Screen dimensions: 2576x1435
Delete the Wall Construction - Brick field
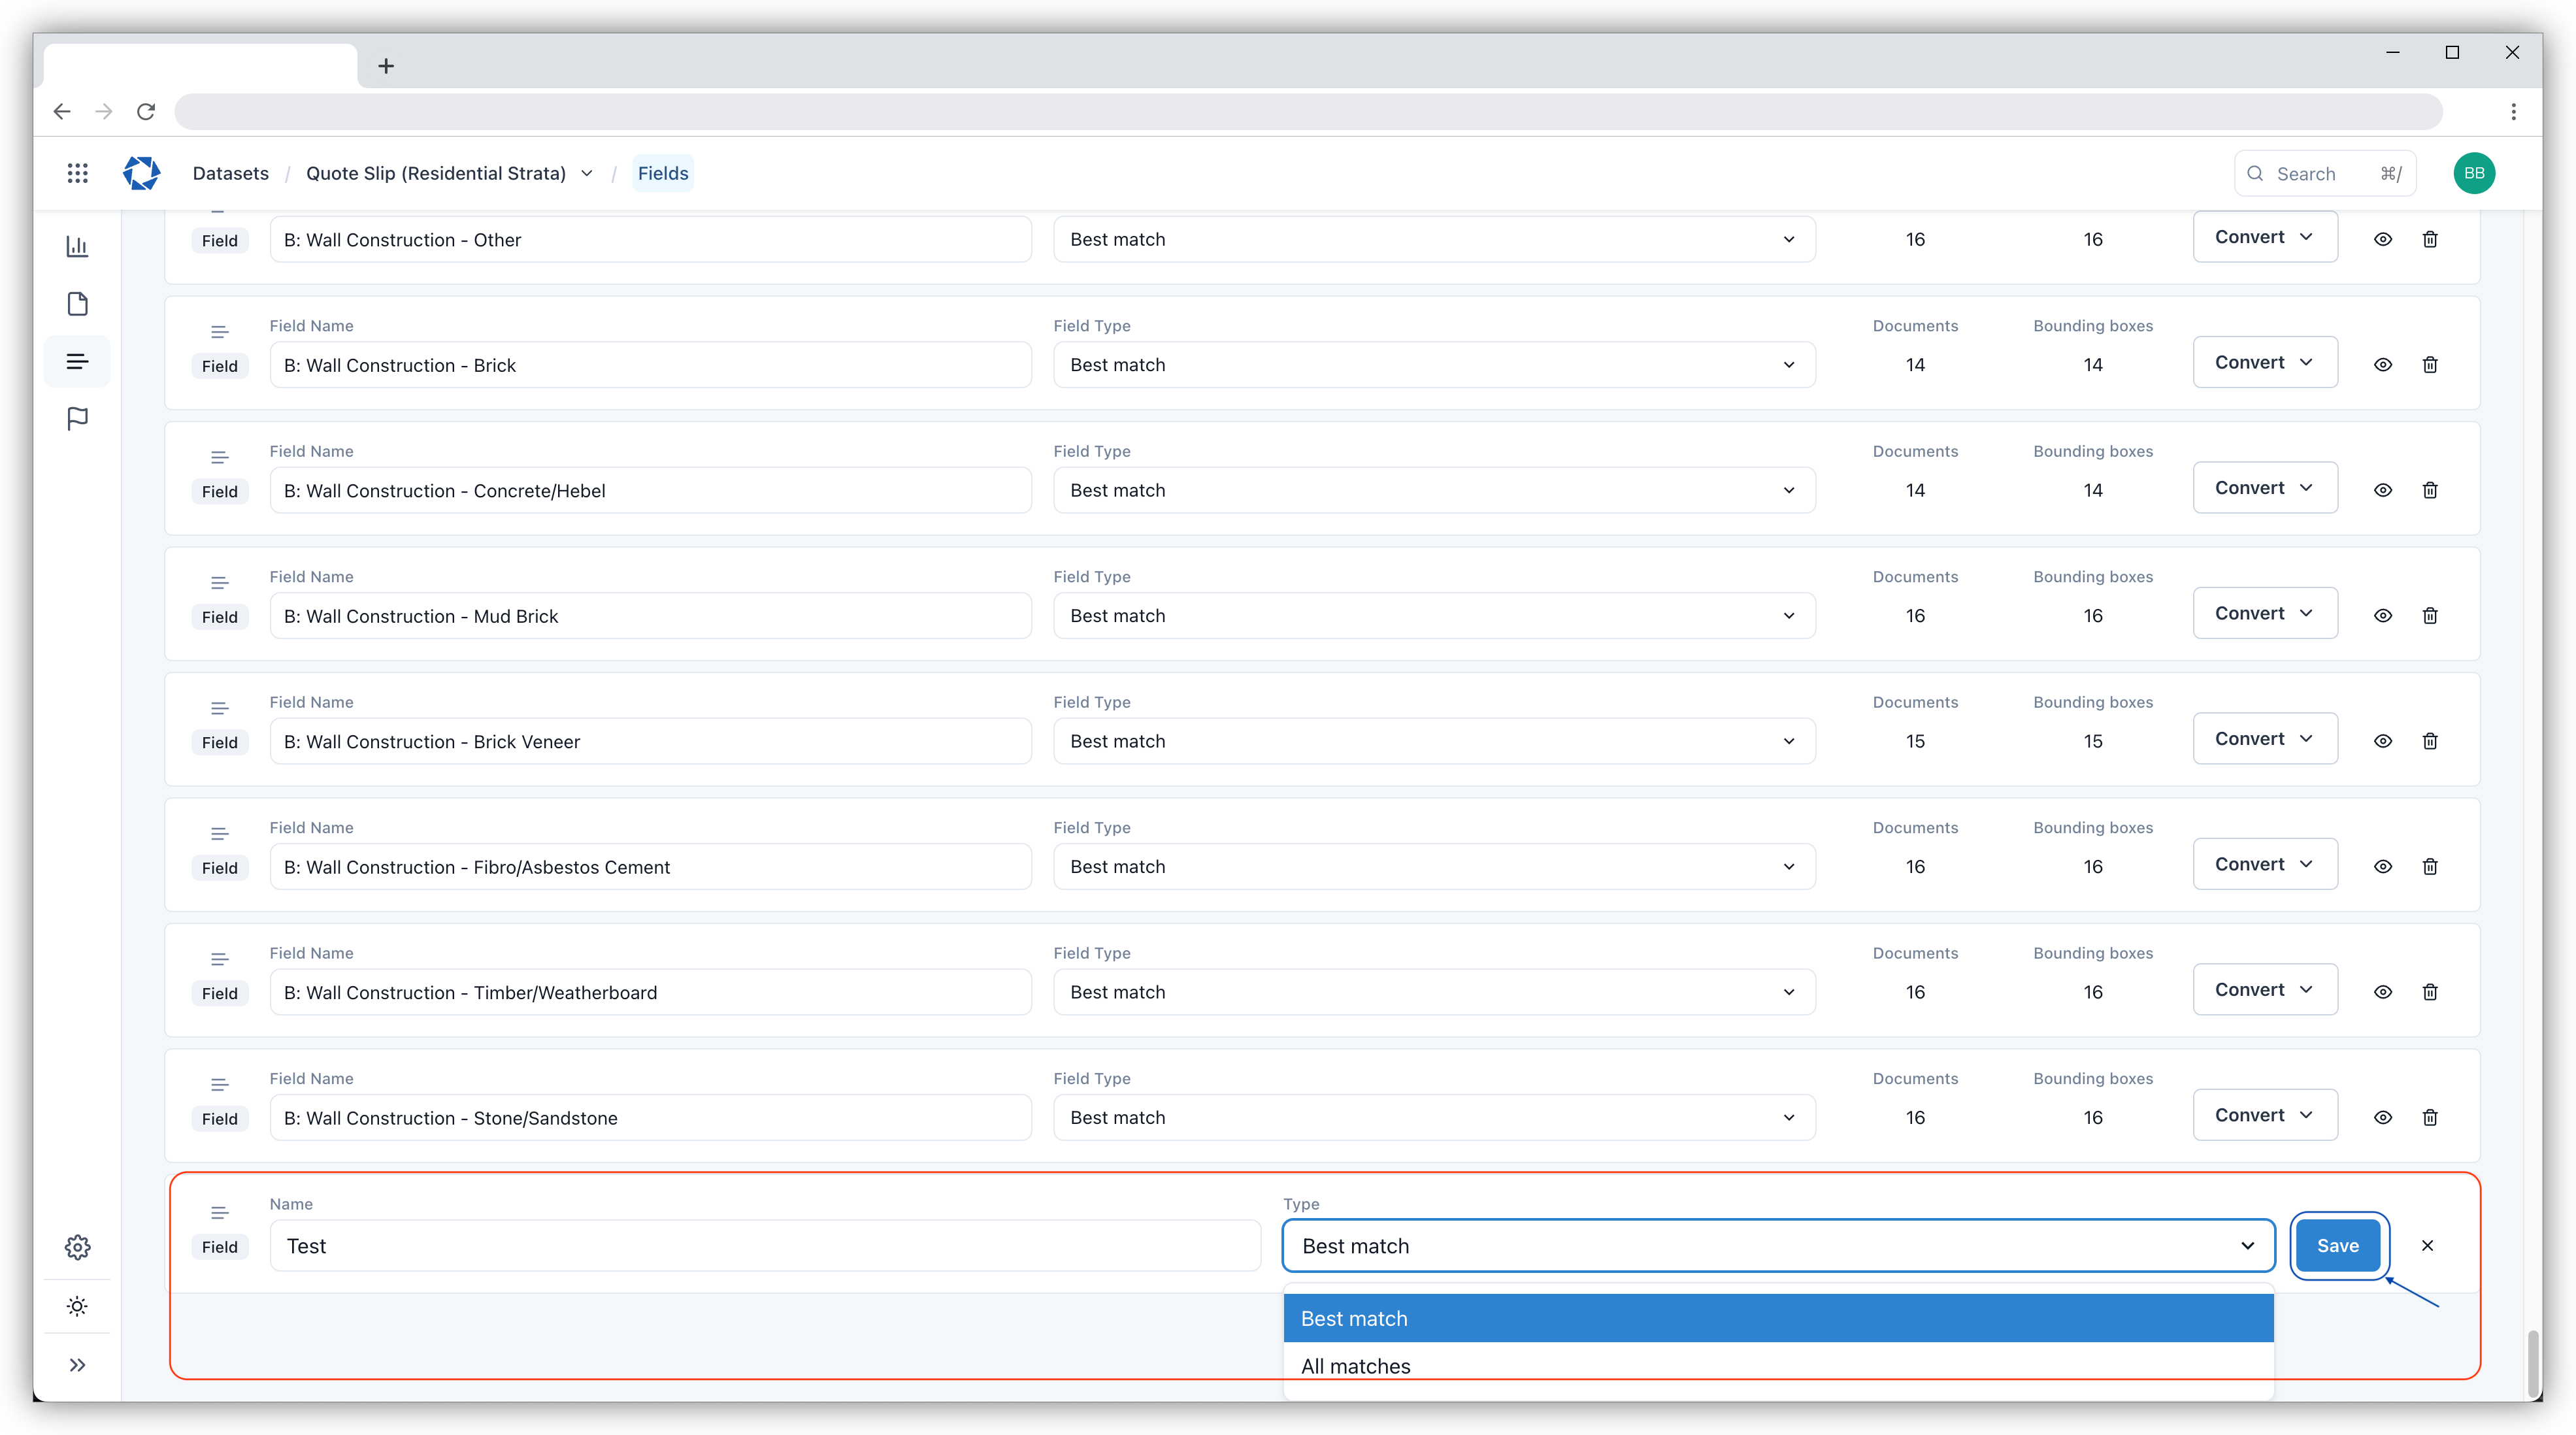[x=2430, y=365]
